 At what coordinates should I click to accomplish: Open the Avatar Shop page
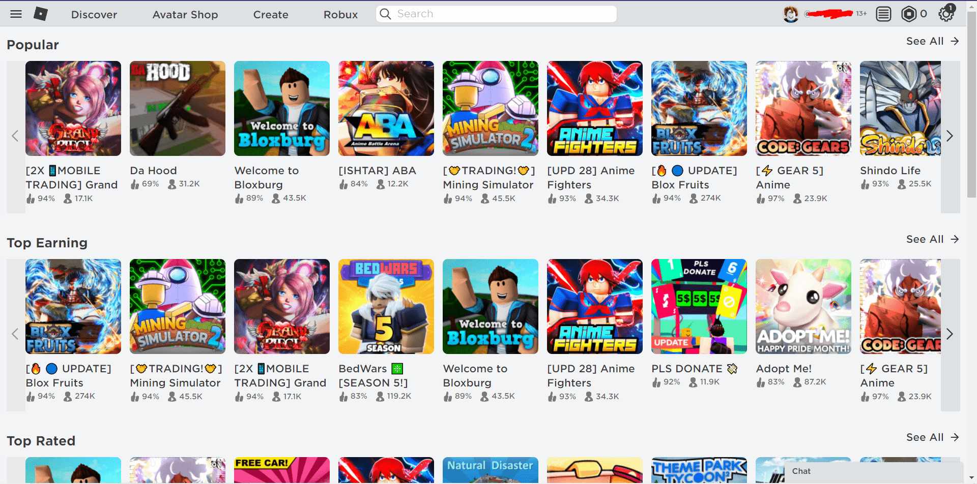[185, 14]
